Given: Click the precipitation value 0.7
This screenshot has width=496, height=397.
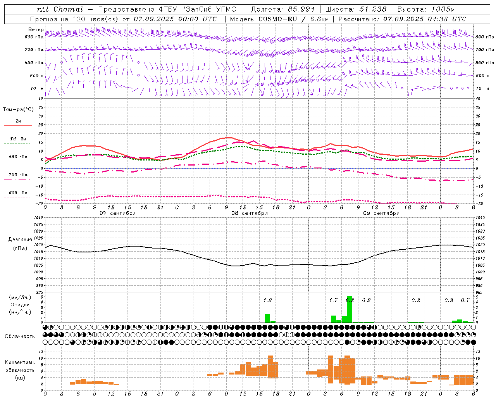Looking at the screenshot, I should click(x=465, y=300).
